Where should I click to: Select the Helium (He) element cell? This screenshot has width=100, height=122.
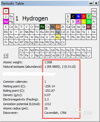(x=94, y=11)
